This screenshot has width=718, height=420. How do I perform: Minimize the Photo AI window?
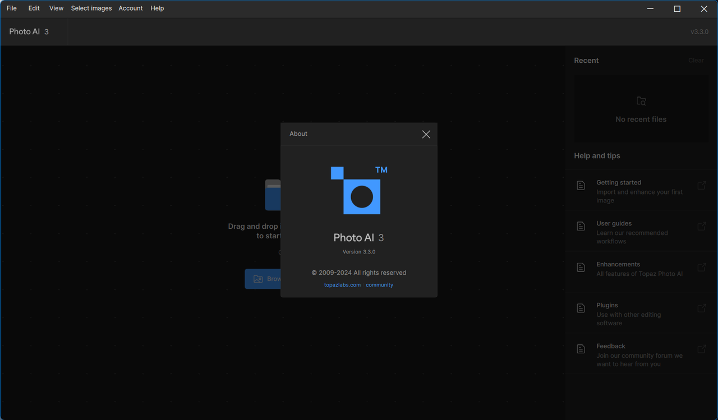click(x=651, y=8)
